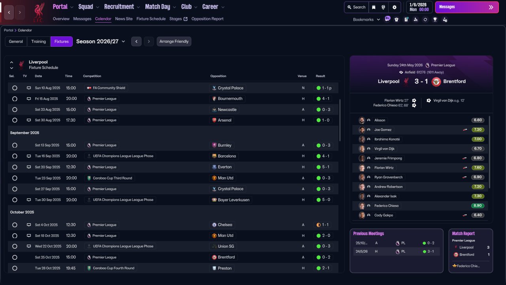Open the Match Report panel

pyautogui.click(x=471, y=251)
